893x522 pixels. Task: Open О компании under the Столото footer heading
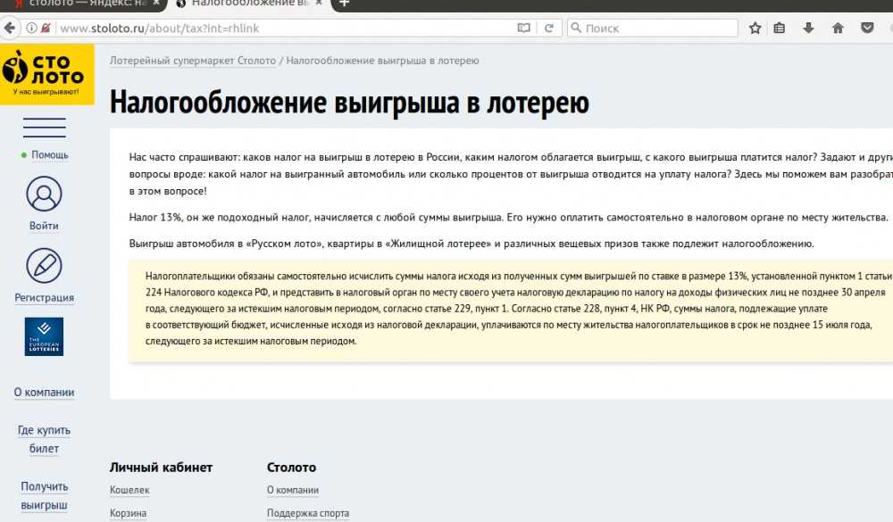pos(293,490)
